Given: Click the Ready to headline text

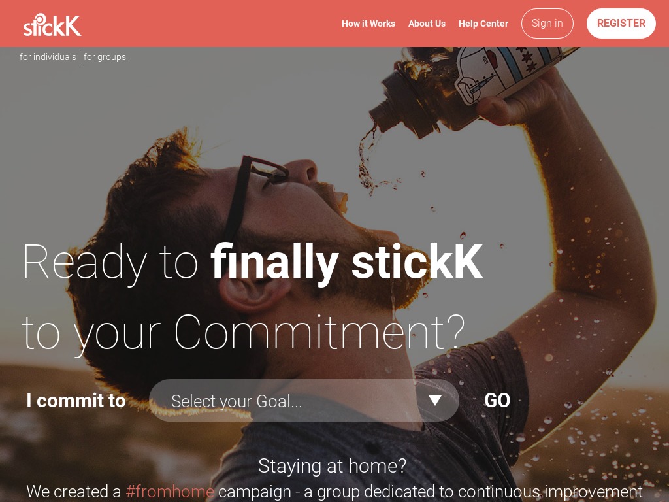Looking at the screenshot, I should pyautogui.click(x=110, y=263).
